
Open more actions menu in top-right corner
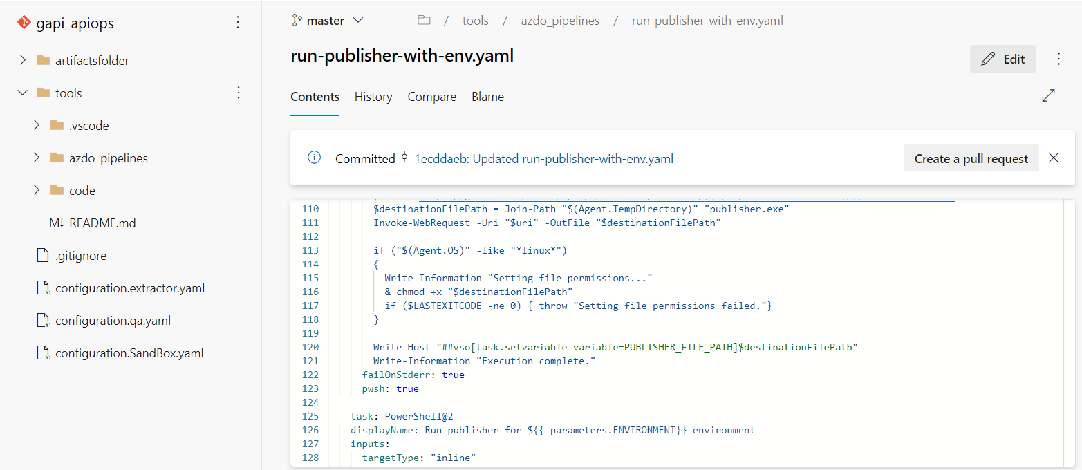1058,59
